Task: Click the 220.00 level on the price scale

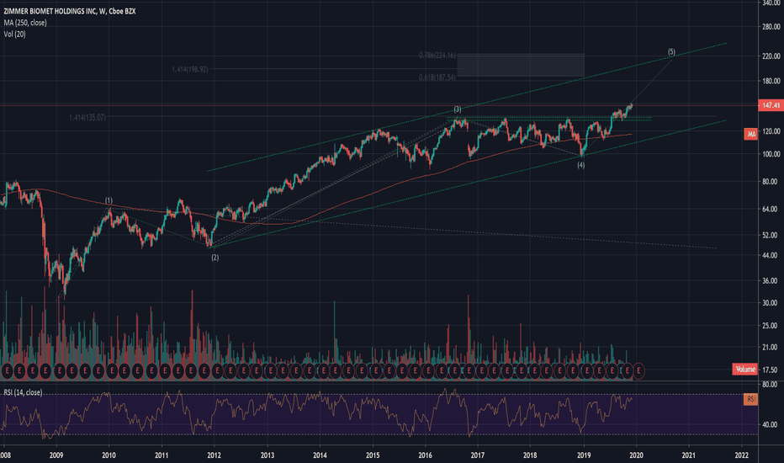Action: (771, 56)
